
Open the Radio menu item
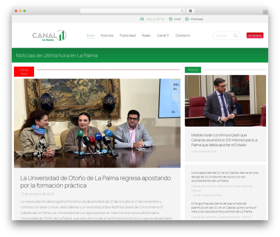[146, 35]
